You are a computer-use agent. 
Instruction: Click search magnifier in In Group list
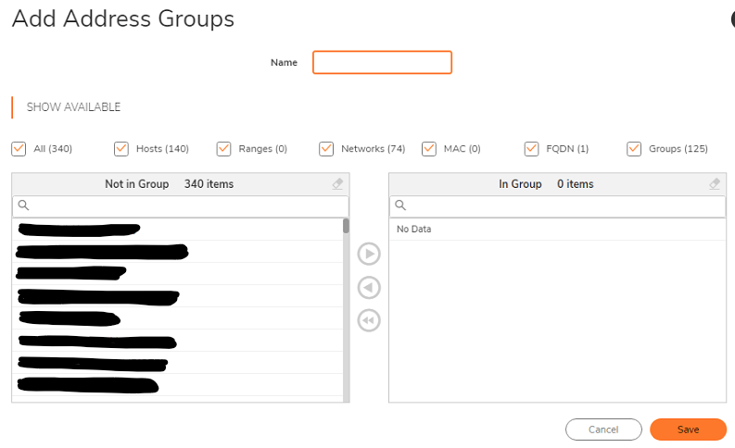click(x=400, y=205)
